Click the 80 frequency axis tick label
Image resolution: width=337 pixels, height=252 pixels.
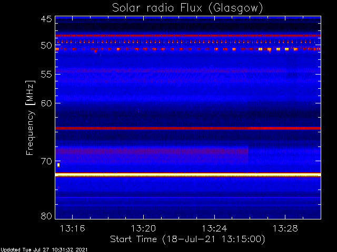click(x=46, y=216)
